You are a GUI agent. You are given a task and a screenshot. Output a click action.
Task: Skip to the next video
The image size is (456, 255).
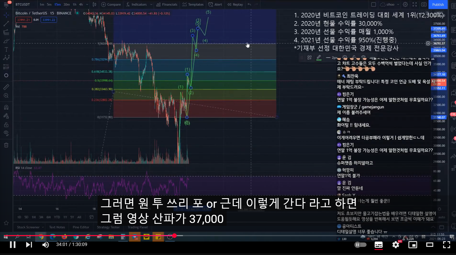pyautogui.click(x=29, y=245)
